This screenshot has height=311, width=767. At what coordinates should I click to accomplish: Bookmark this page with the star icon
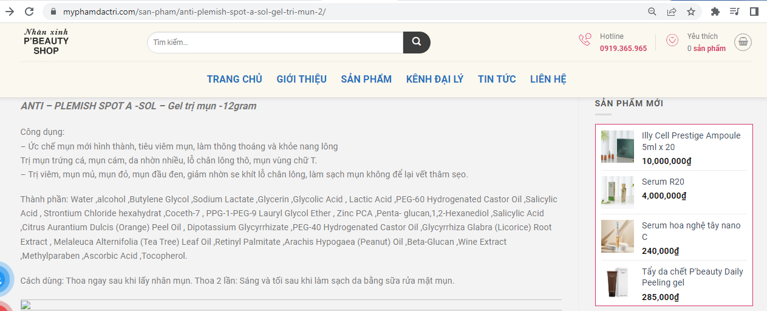pyautogui.click(x=691, y=12)
